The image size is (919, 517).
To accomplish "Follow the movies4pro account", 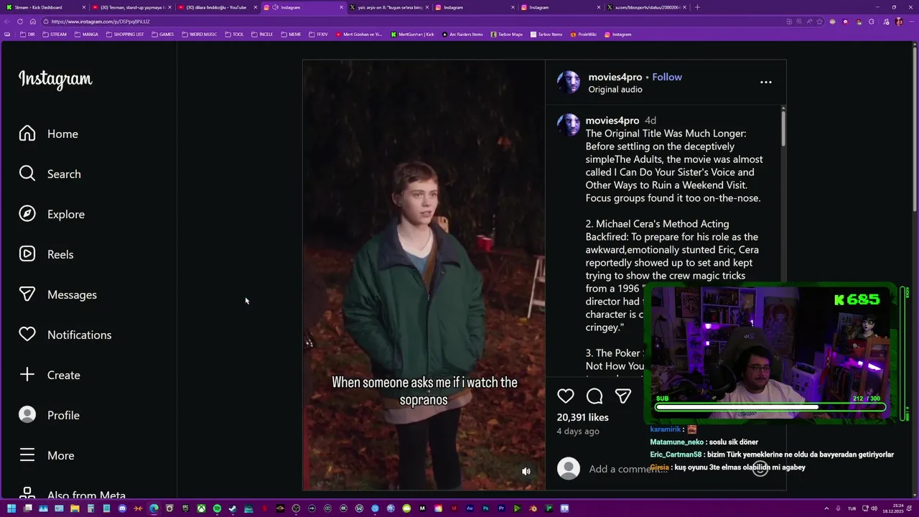I will pyautogui.click(x=667, y=77).
